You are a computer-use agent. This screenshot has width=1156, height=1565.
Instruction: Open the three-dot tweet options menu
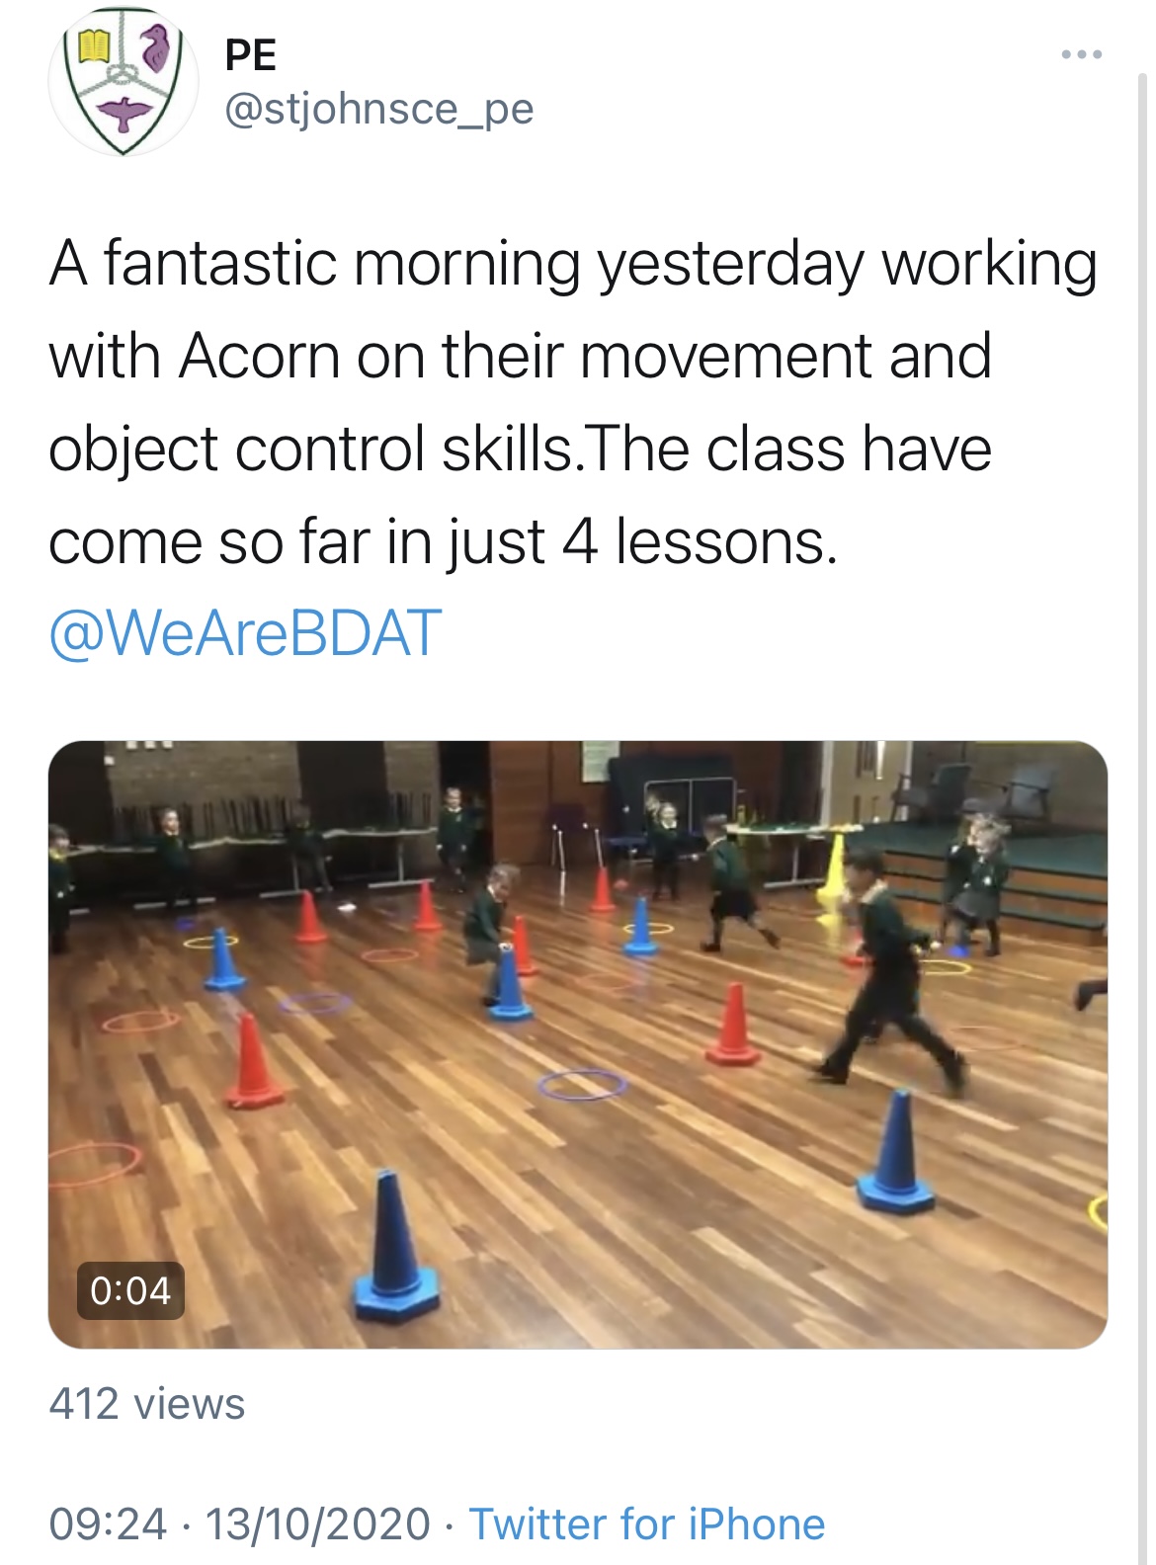1081,54
